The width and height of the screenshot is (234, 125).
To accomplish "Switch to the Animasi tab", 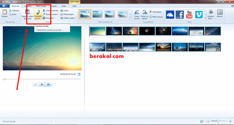I will (28, 6).
